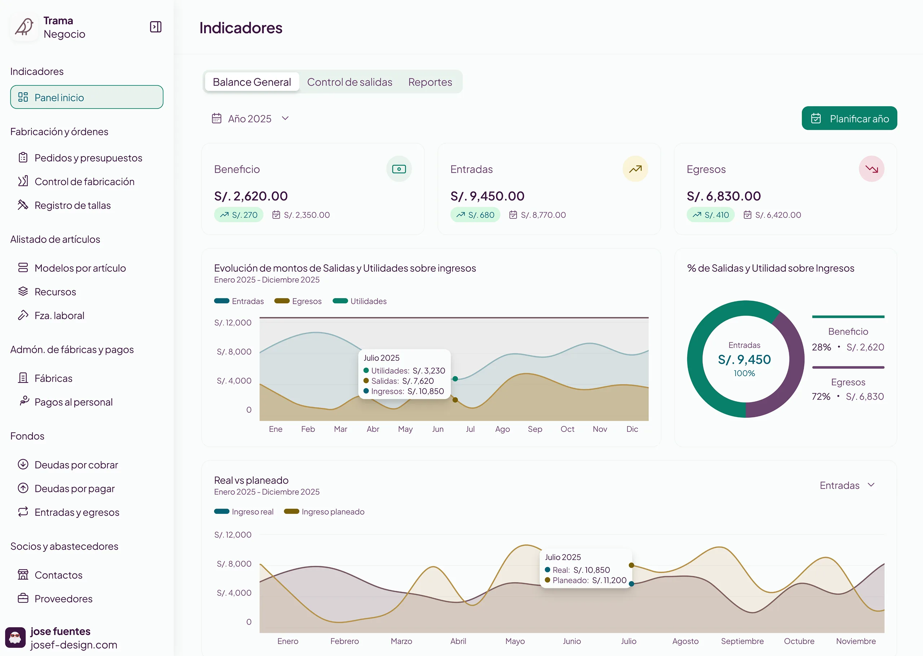
Task: Open Proveedores
Action: pos(55,599)
